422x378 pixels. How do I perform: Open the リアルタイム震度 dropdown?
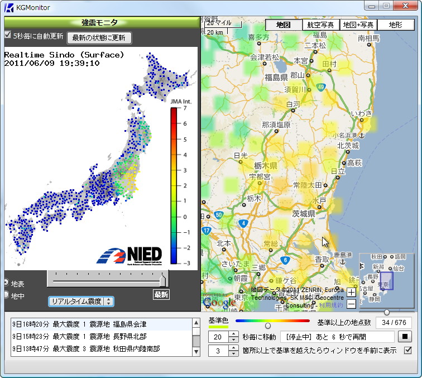point(81,302)
